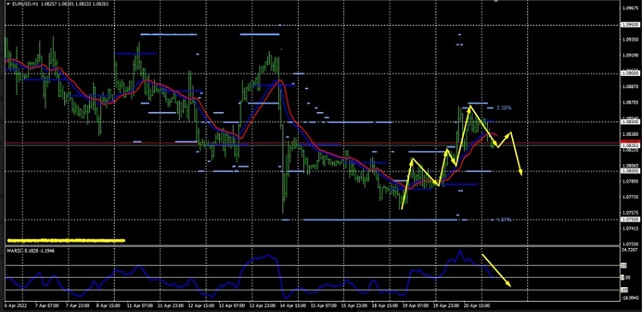Viewport: 642px width, 312px height.
Task: Select the chart shift triangle marker at top
Action: [496, 1]
